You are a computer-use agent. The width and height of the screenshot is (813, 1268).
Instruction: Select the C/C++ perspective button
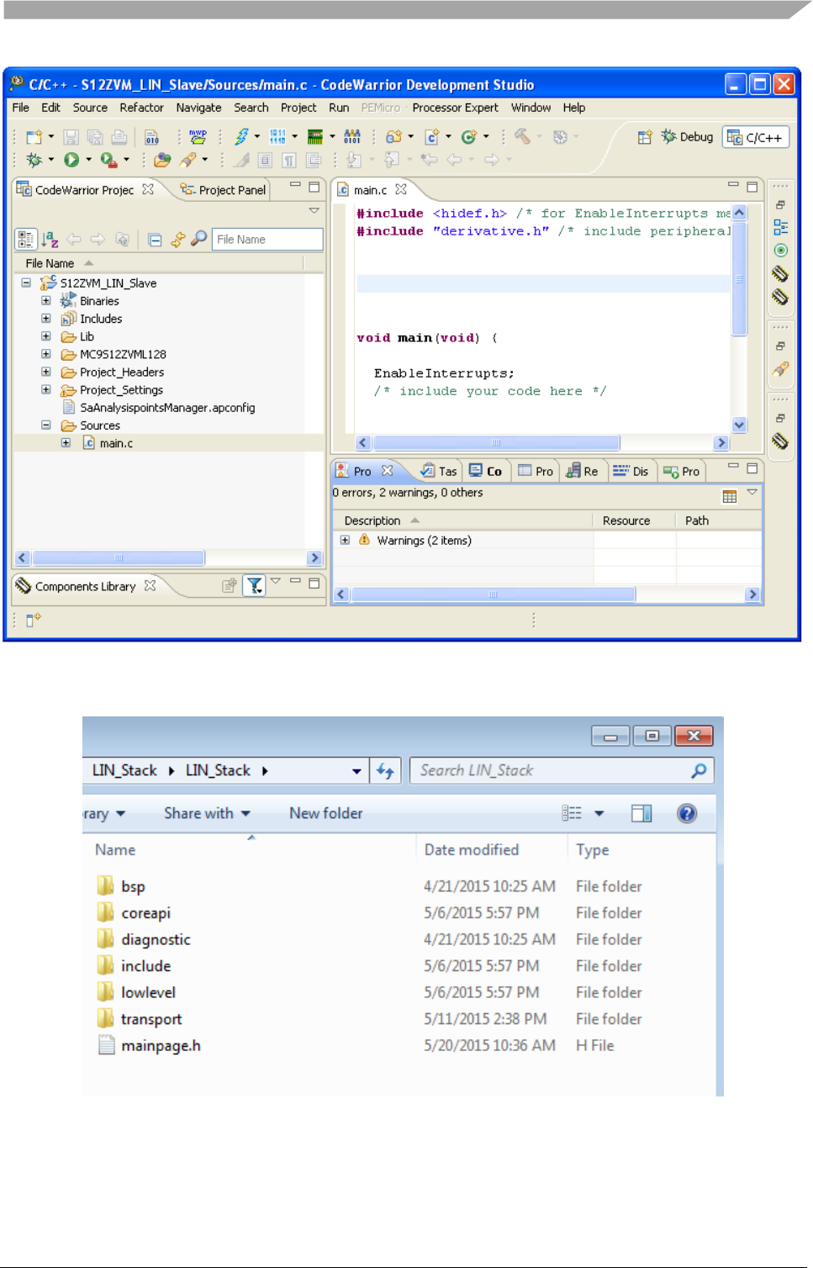click(755, 137)
